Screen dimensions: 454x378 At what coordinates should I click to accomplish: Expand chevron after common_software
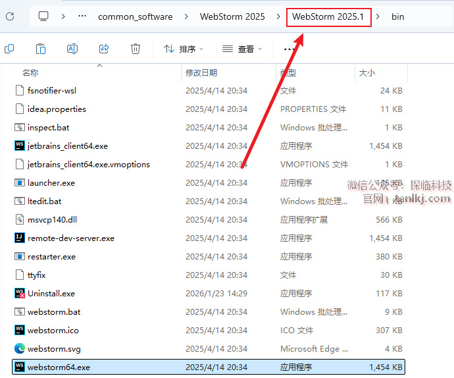(186, 16)
